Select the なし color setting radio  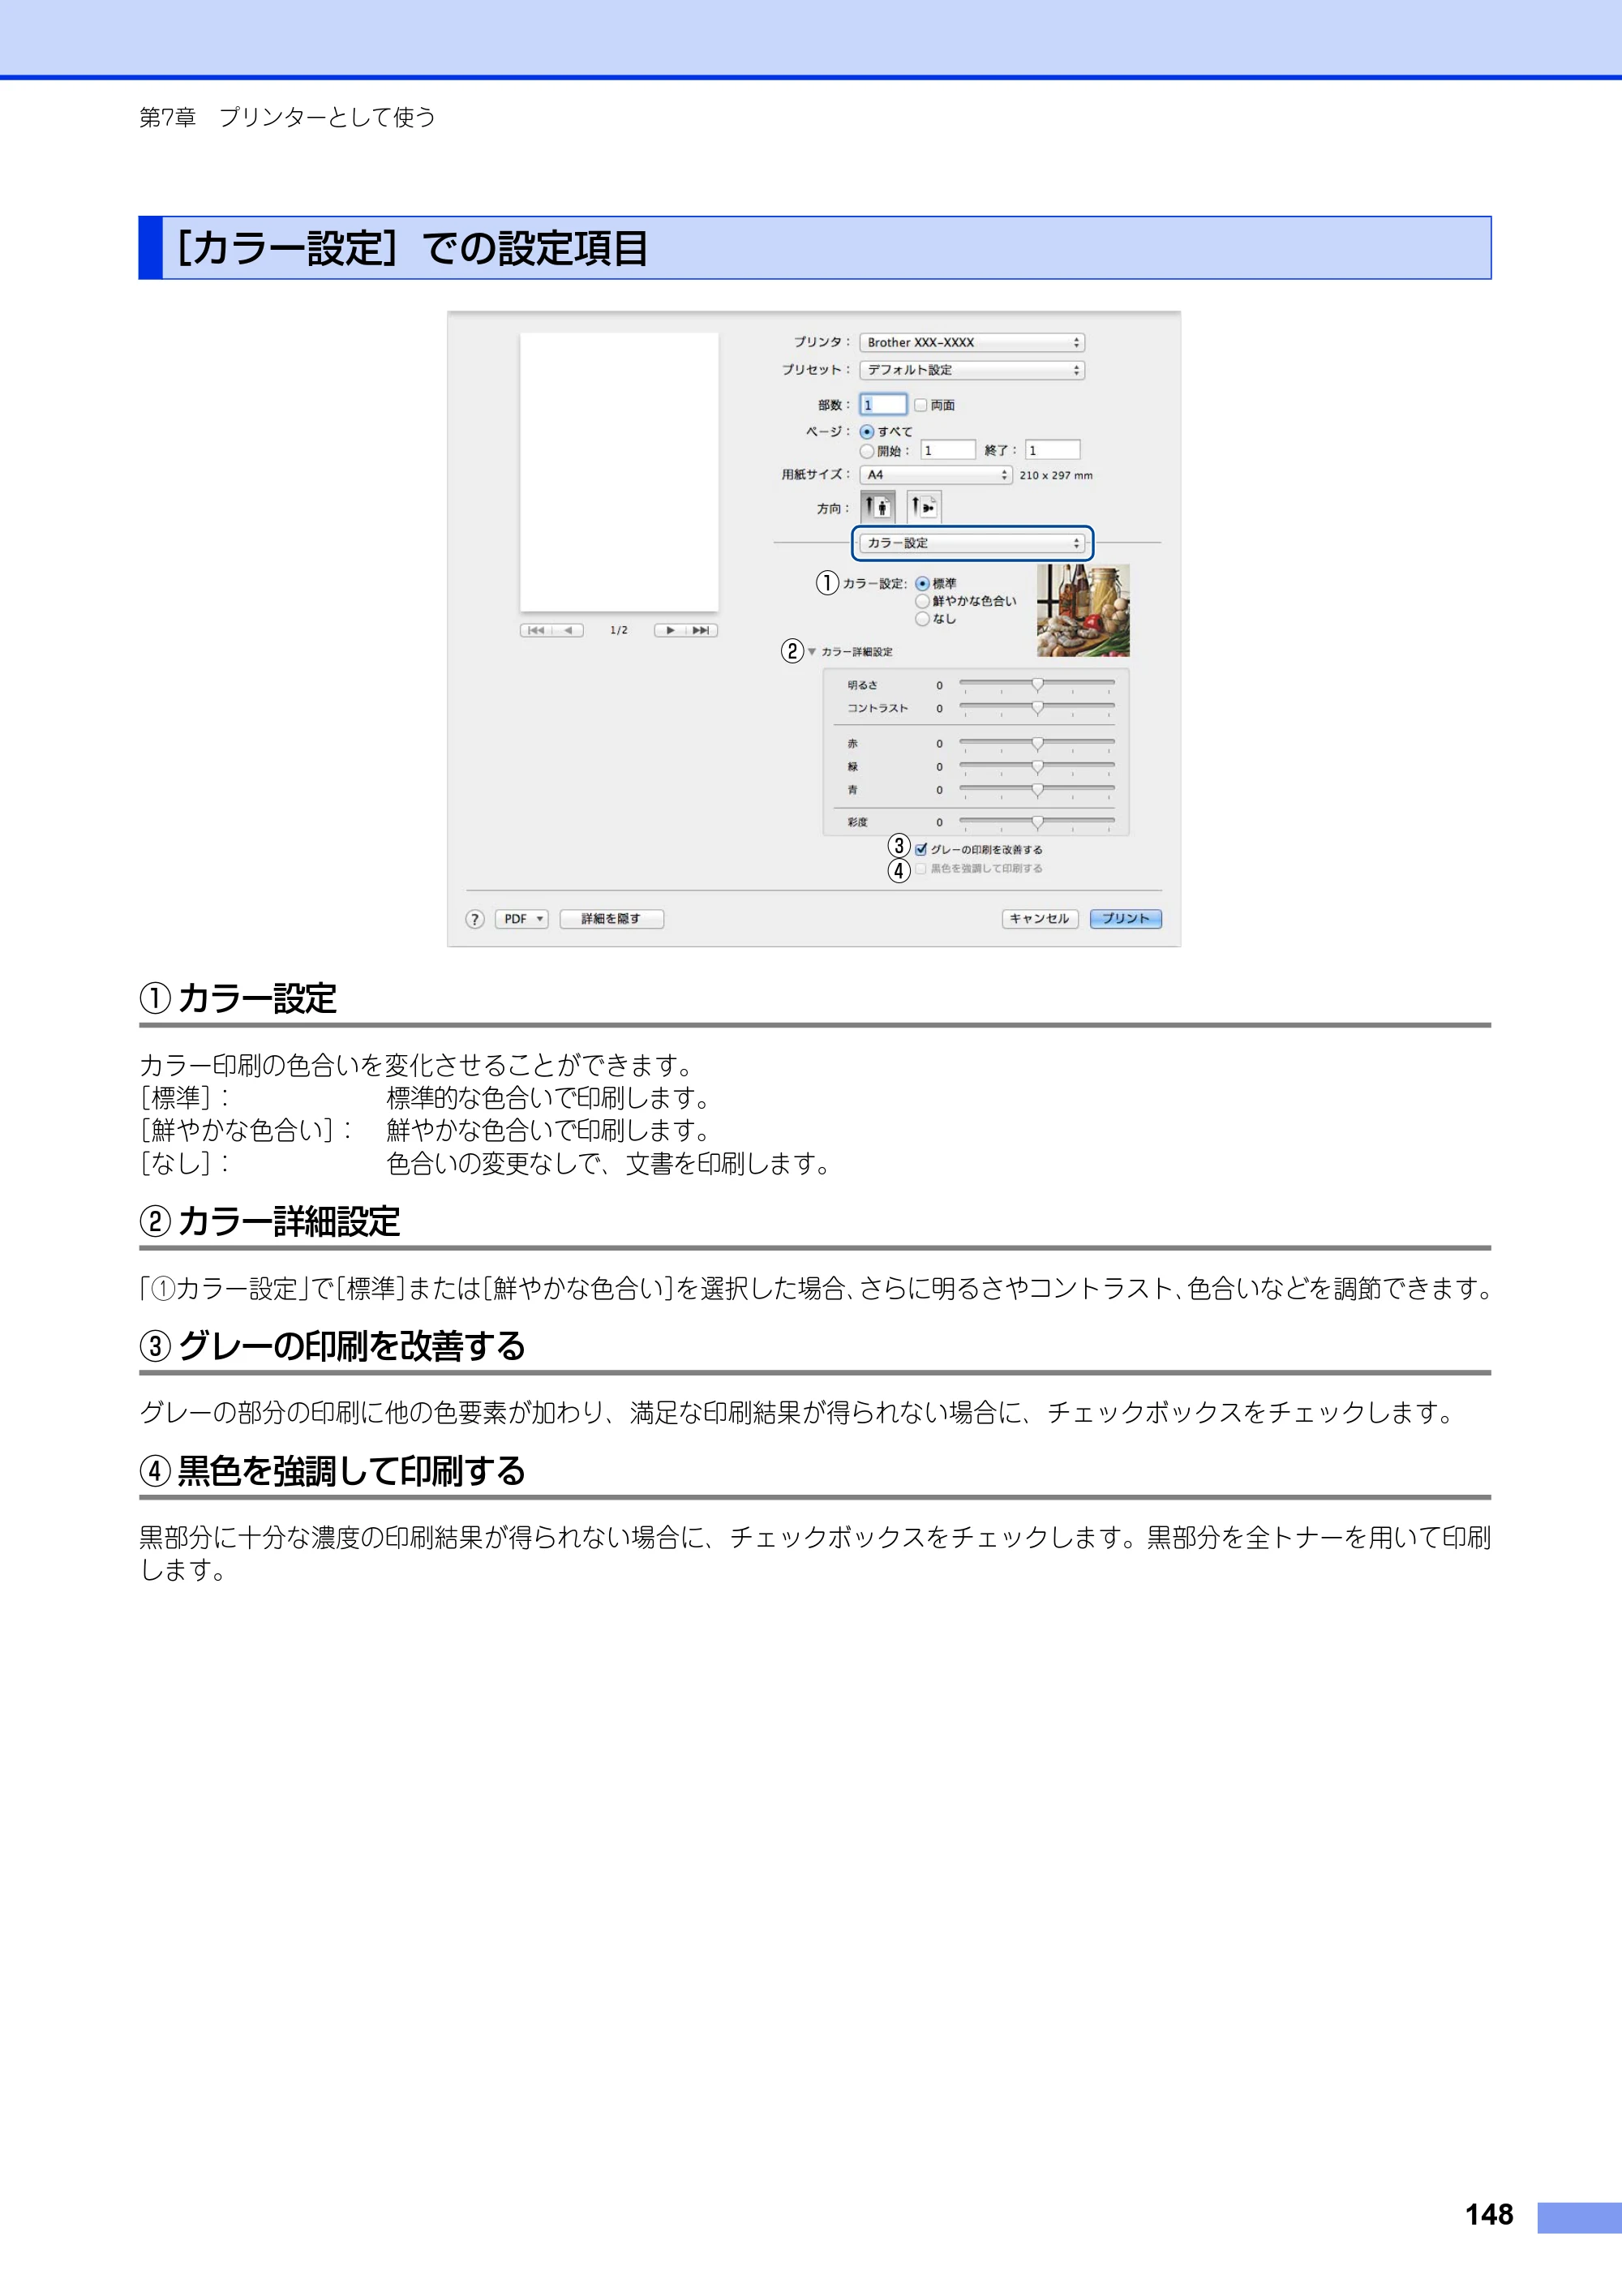pos(922,619)
